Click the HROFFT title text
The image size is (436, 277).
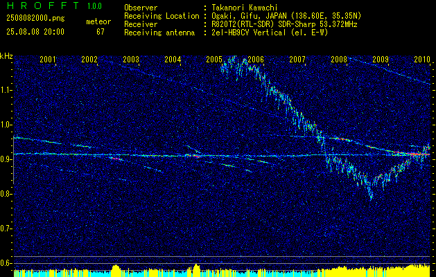pyautogui.click(x=43, y=6)
